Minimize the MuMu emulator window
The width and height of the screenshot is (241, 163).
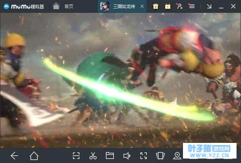[221, 8]
